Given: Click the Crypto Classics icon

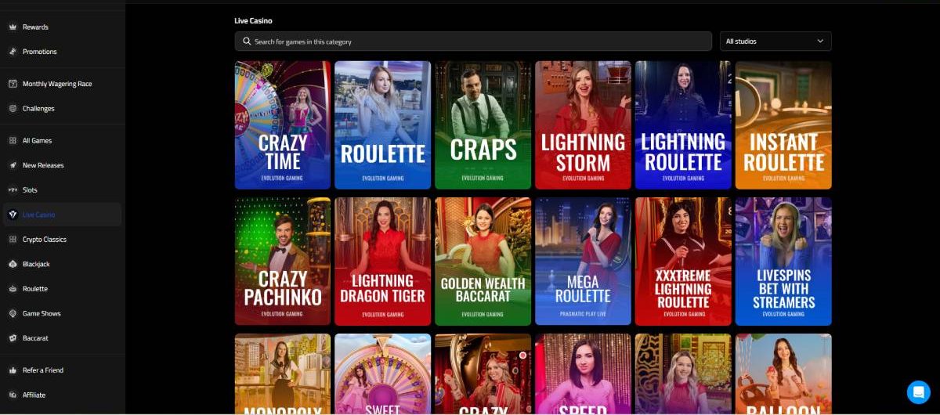Looking at the screenshot, I should coord(13,240).
